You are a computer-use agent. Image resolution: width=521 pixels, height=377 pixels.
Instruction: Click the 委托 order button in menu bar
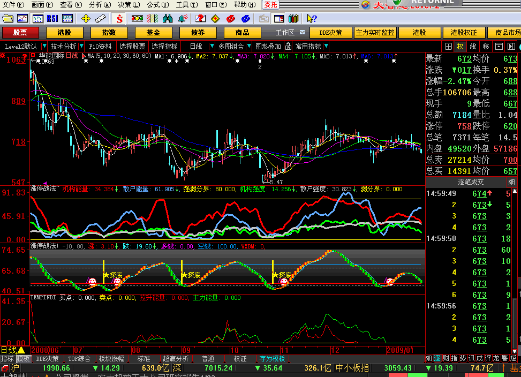tap(270, 5)
